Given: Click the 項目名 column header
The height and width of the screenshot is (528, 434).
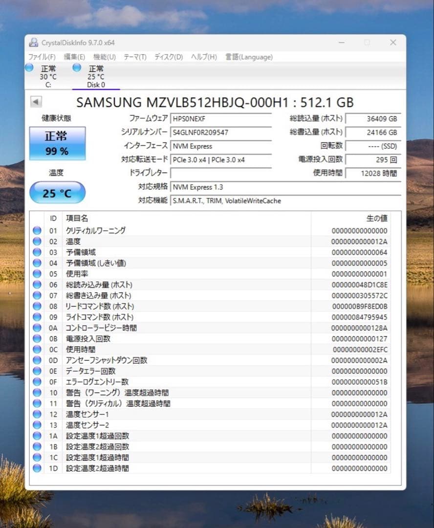Looking at the screenshot, I should click(187, 218).
